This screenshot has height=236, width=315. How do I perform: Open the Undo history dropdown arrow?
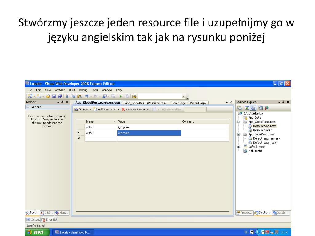(x=91, y=96)
